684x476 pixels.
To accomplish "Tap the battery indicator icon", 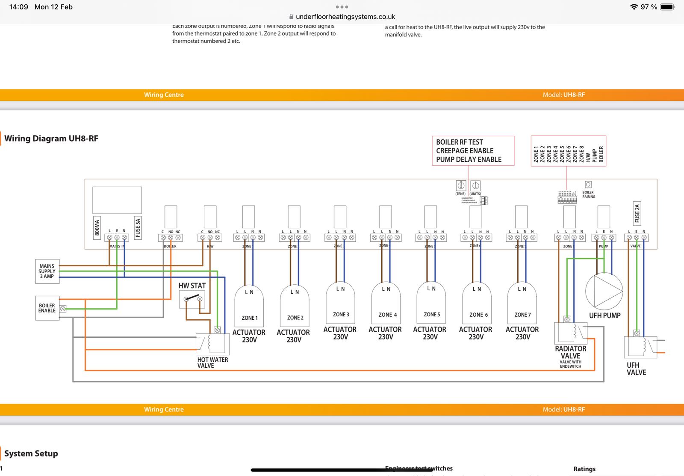I will pyautogui.click(x=667, y=7).
